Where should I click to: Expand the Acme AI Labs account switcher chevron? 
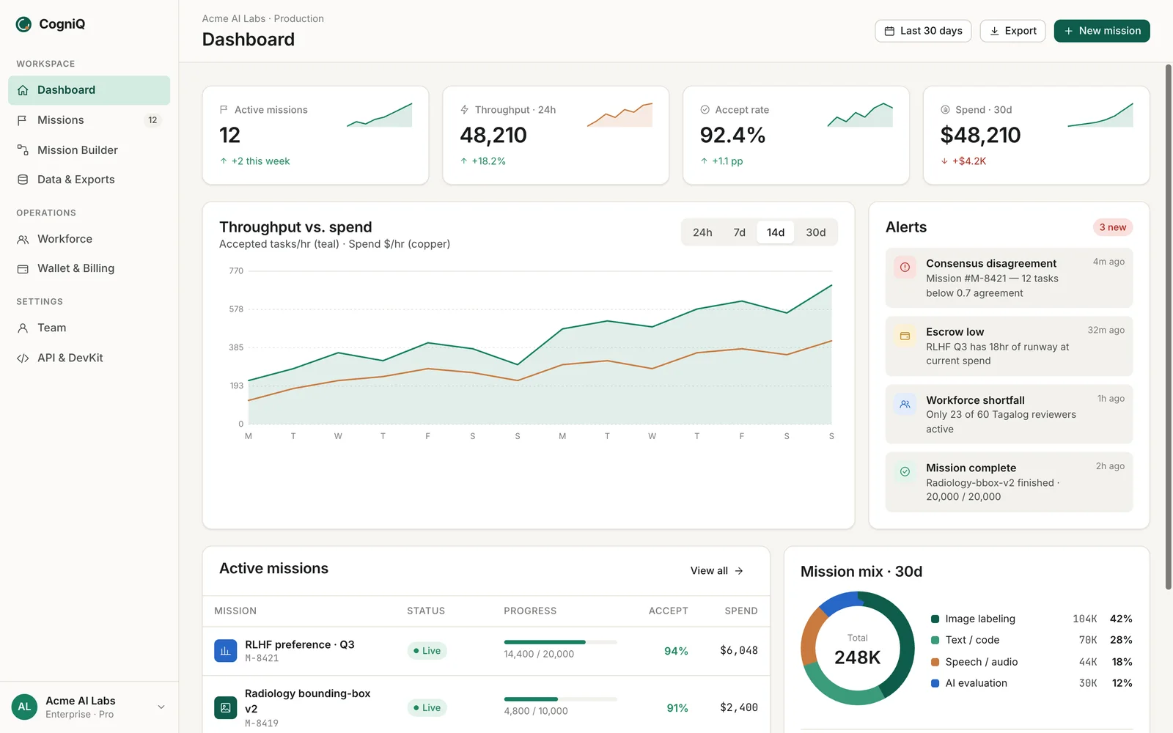(x=161, y=707)
